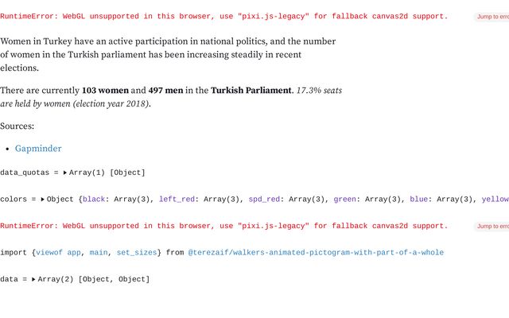Click the colors variable name
The width and height of the screenshot is (509, 318).
tap(14, 200)
